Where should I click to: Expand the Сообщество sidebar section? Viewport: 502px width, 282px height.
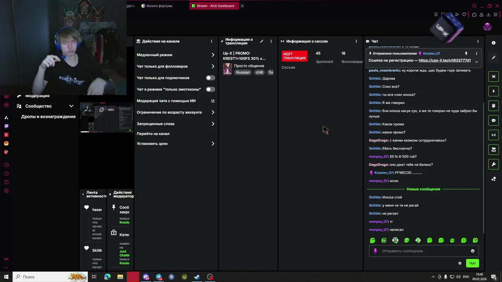click(x=71, y=106)
